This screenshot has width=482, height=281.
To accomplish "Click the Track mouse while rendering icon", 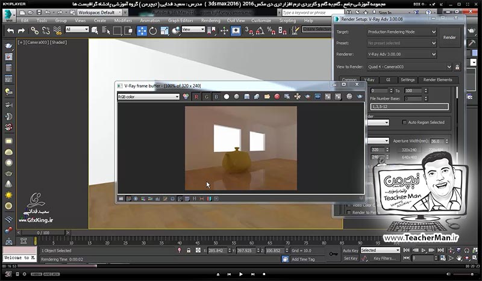I will click(x=297, y=96).
